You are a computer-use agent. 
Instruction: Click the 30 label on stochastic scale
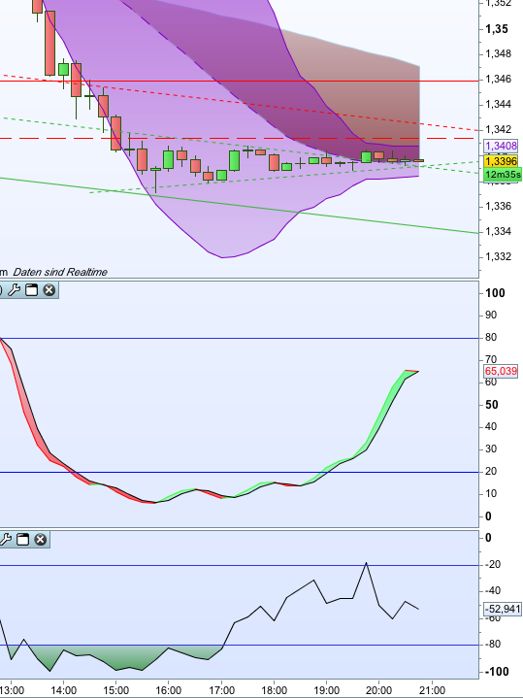point(491,449)
